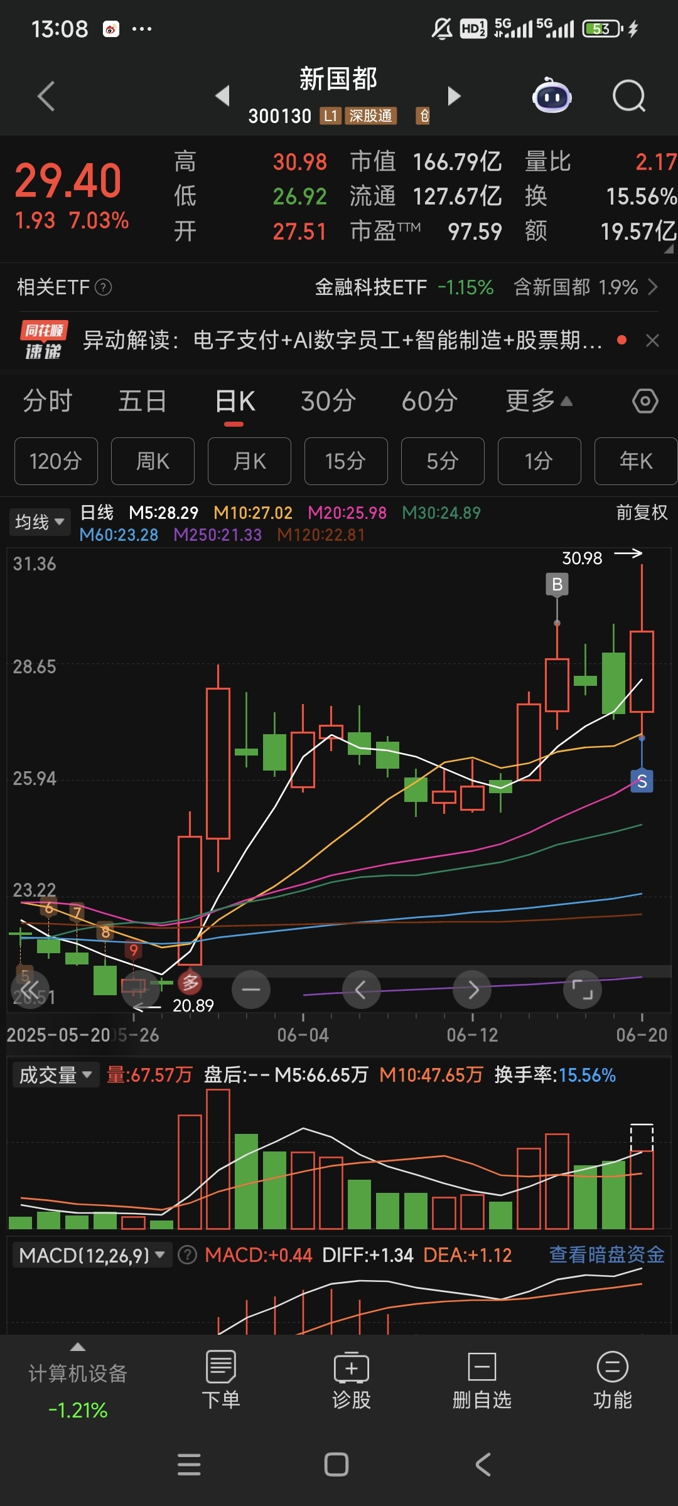Switch to 五日 tab
Image resolution: width=678 pixels, height=1506 pixels.
point(142,401)
